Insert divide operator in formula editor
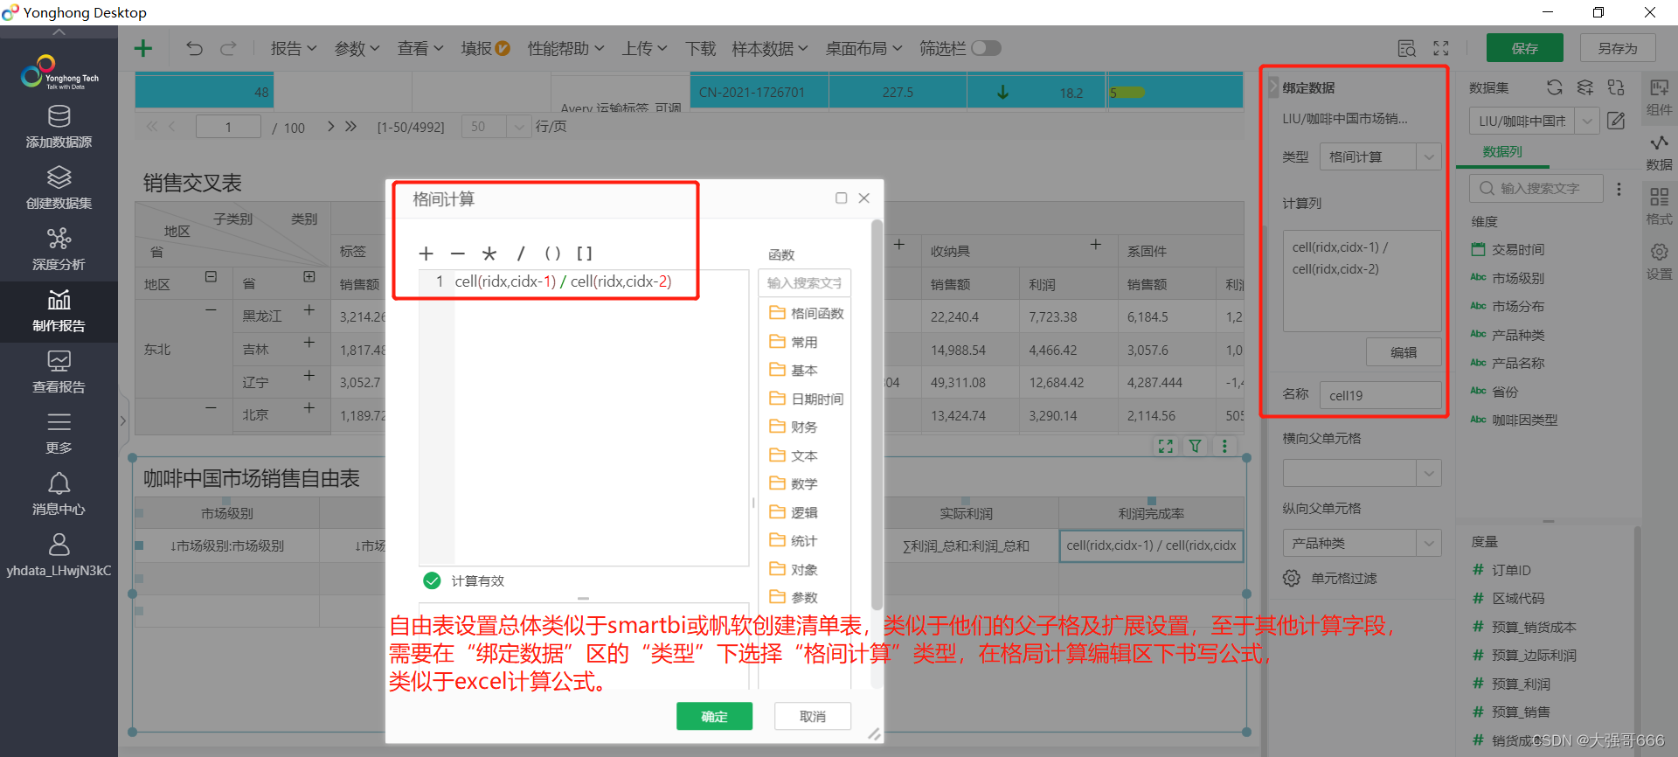 (x=521, y=253)
